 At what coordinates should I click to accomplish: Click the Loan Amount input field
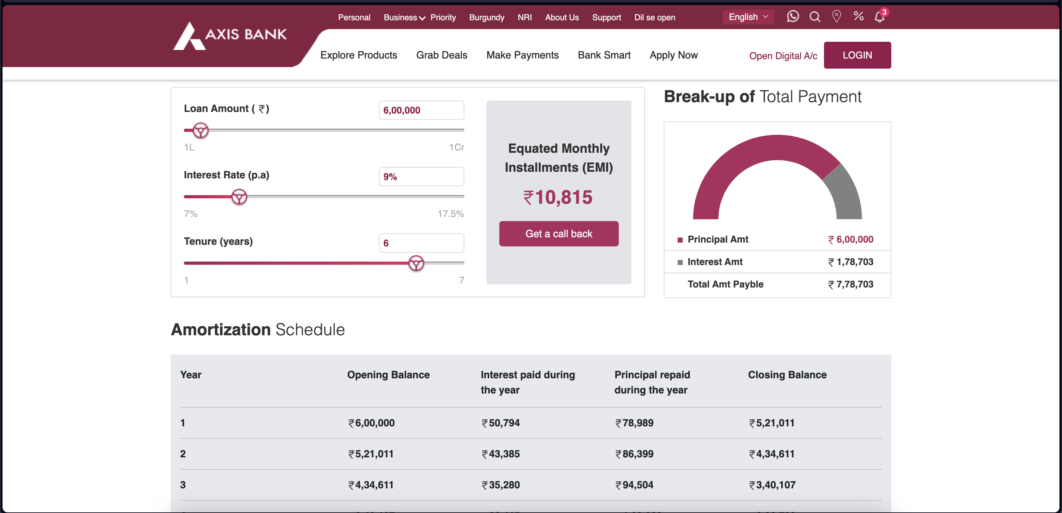coord(421,110)
